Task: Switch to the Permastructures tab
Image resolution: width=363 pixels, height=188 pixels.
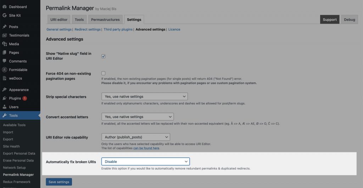Action: click(105, 19)
